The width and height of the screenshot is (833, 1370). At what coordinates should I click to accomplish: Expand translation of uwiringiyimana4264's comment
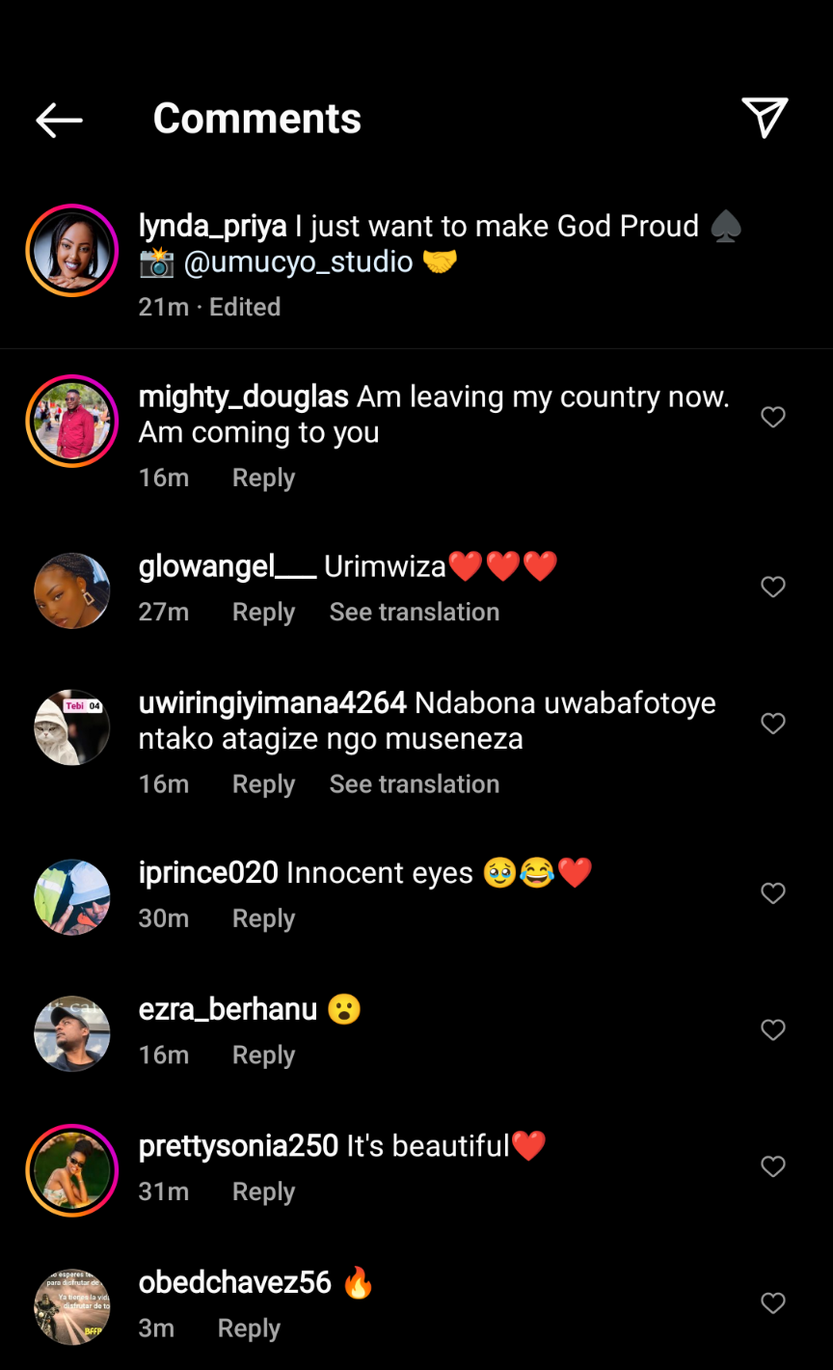point(415,784)
